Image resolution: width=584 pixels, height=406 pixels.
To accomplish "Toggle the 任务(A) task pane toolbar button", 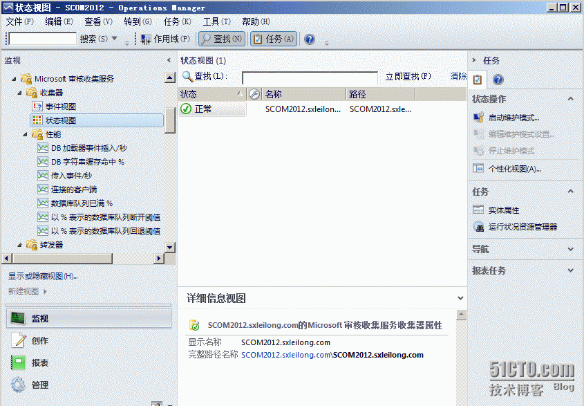I will pyautogui.click(x=274, y=39).
